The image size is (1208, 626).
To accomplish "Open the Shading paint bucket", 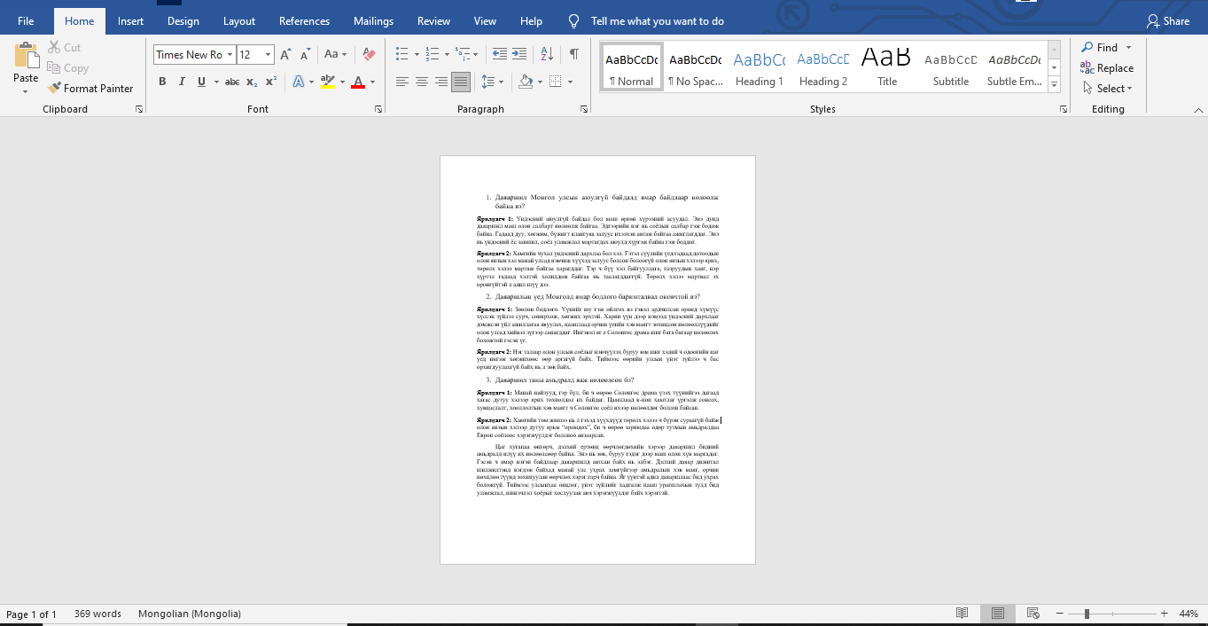I will click(x=526, y=82).
